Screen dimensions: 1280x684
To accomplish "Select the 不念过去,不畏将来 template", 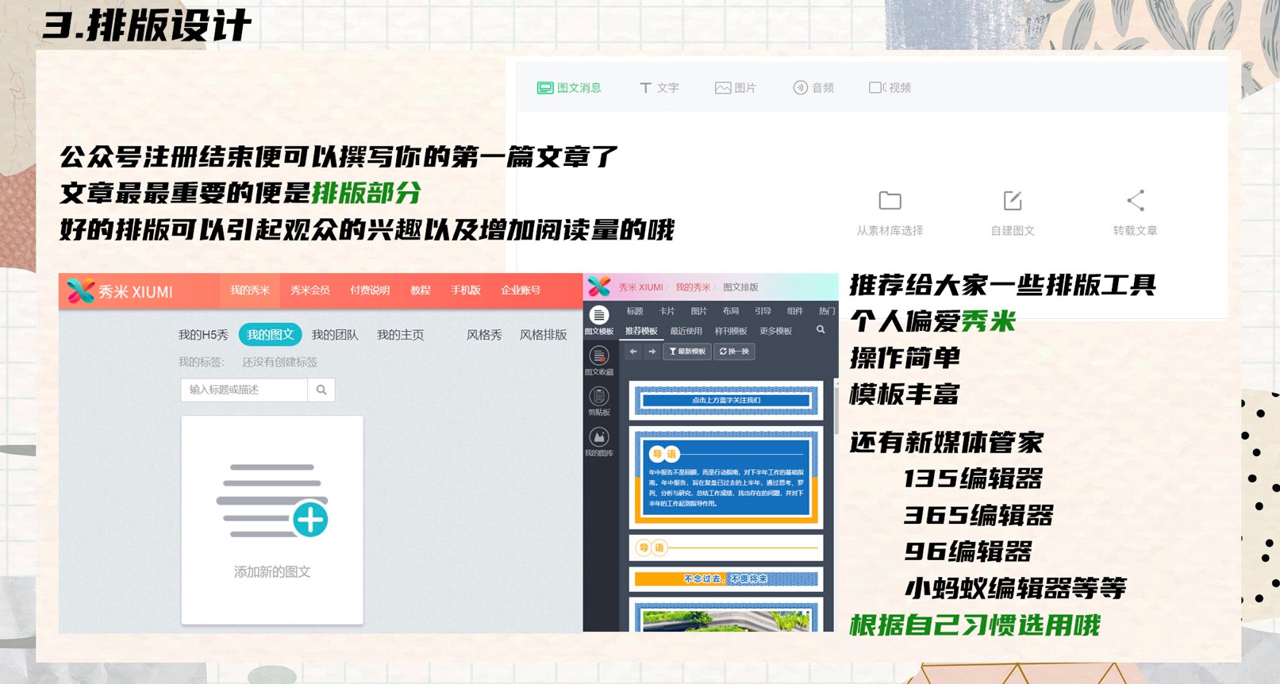I will [x=726, y=579].
